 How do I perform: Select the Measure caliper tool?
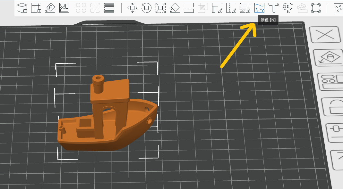288,8
